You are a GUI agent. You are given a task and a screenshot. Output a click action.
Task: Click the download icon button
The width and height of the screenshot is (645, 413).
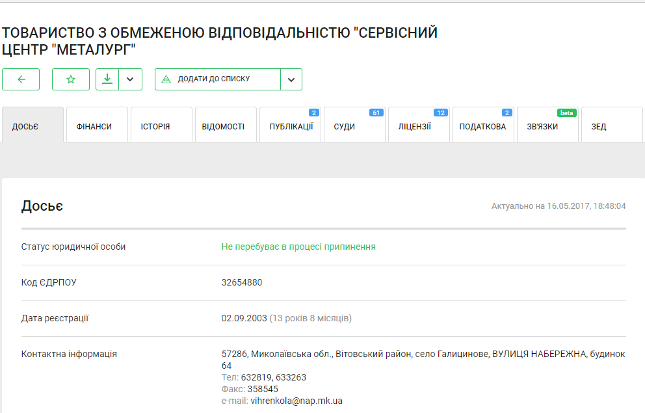107,79
